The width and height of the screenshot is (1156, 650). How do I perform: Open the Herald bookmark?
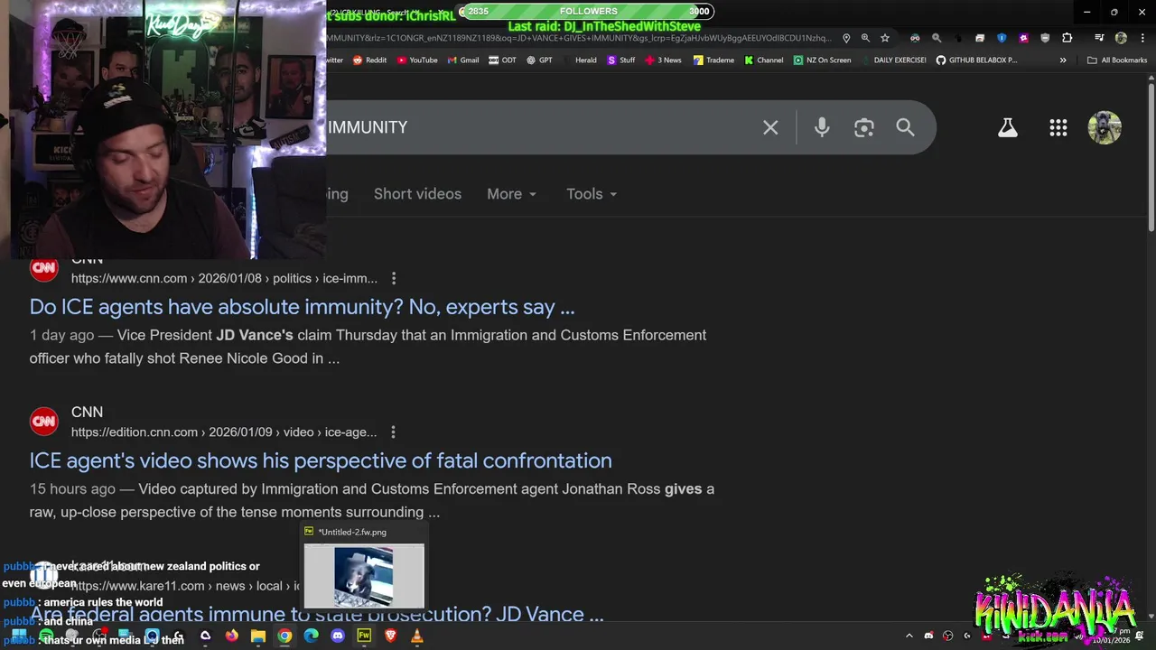point(580,60)
